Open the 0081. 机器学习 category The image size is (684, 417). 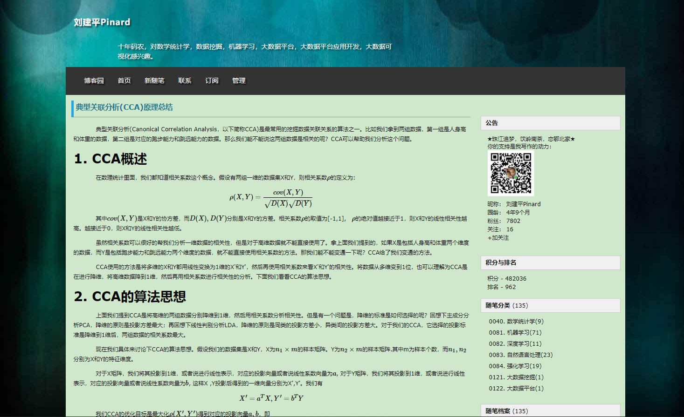(x=514, y=332)
